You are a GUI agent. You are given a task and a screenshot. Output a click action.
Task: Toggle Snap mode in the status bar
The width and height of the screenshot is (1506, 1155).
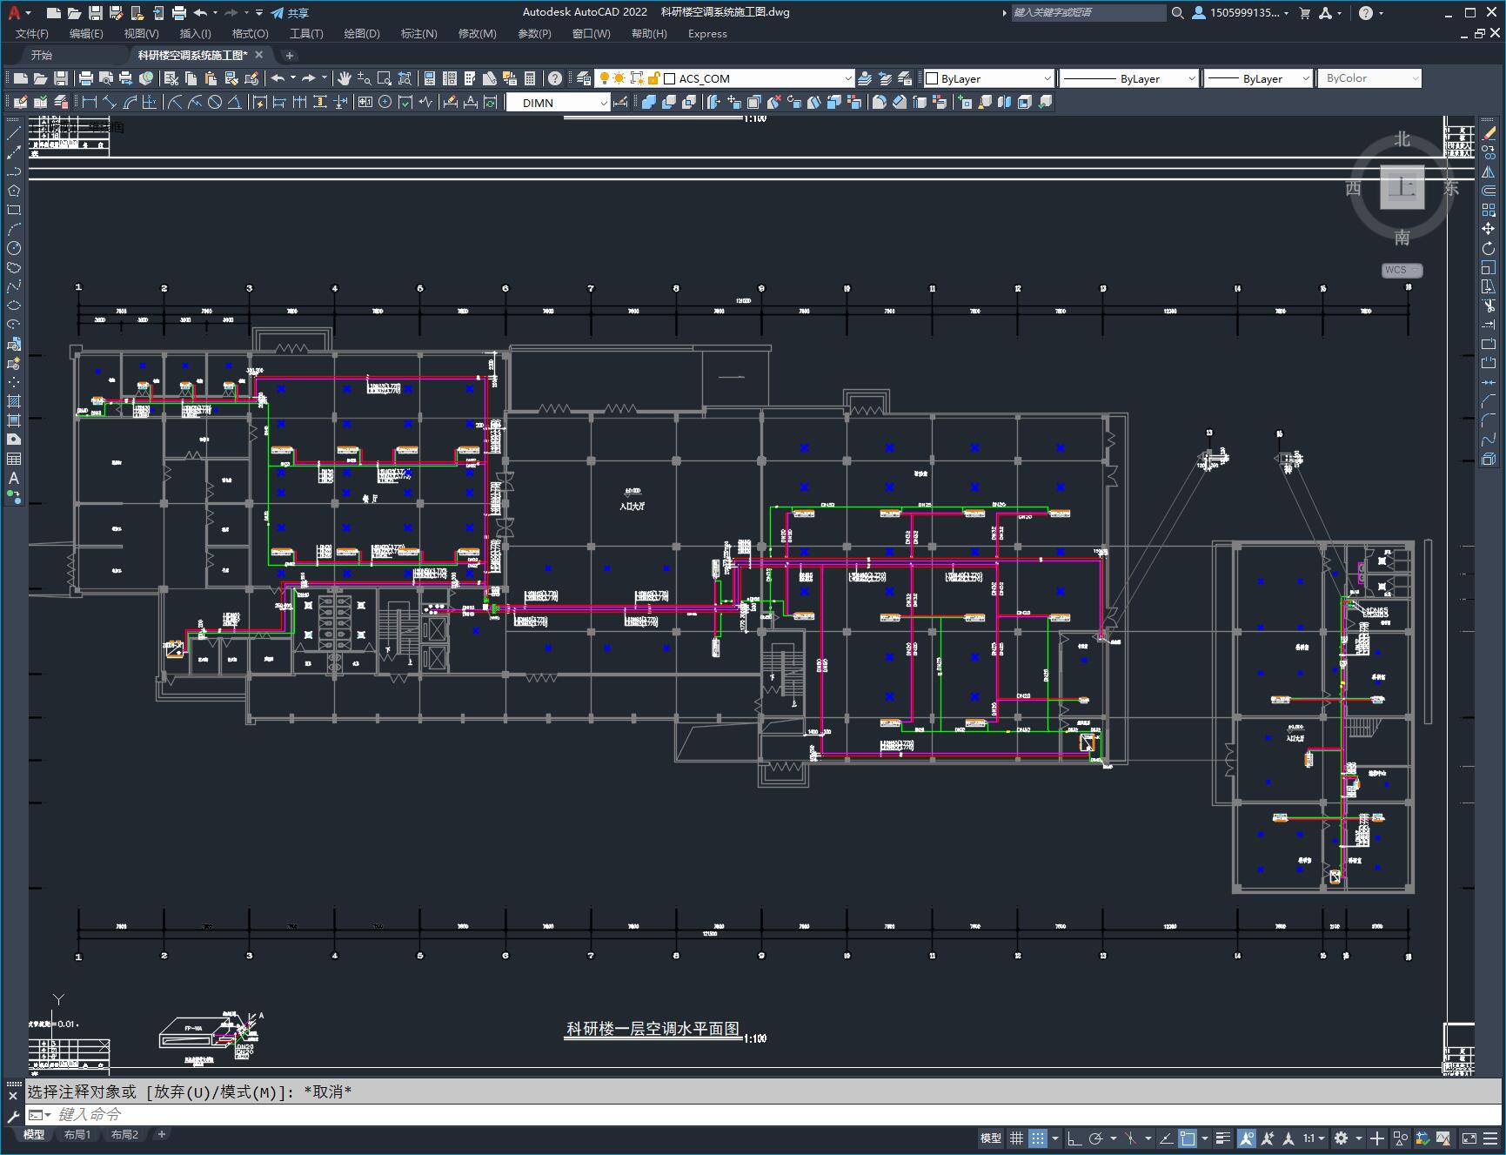1038,1138
